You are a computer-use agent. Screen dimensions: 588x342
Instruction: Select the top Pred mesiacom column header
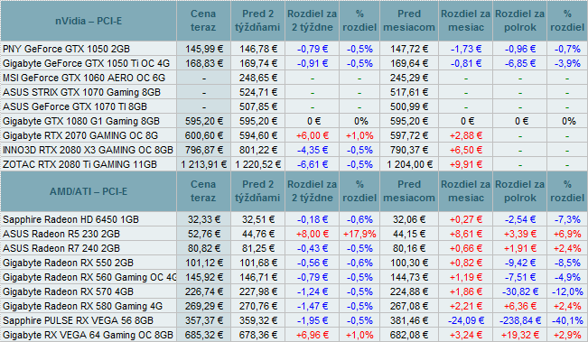click(x=409, y=21)
